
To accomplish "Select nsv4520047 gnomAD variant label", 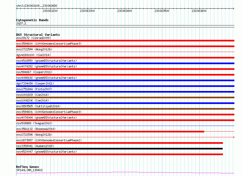I will click(46, 152).
